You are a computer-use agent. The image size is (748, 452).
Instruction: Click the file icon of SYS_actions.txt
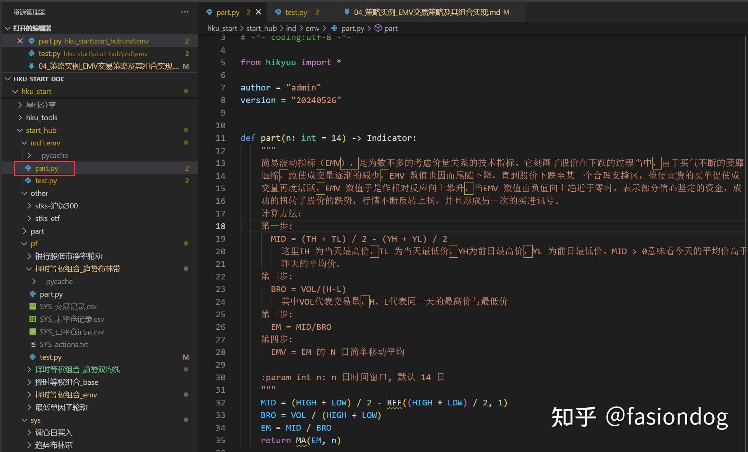tap(34, 344)
